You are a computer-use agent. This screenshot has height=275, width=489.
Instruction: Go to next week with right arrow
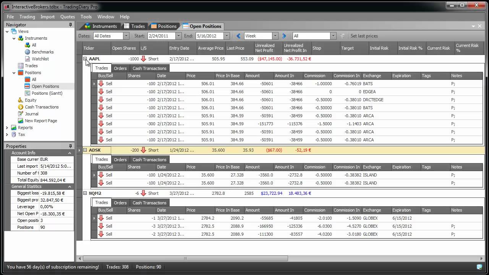pos(284,36)
